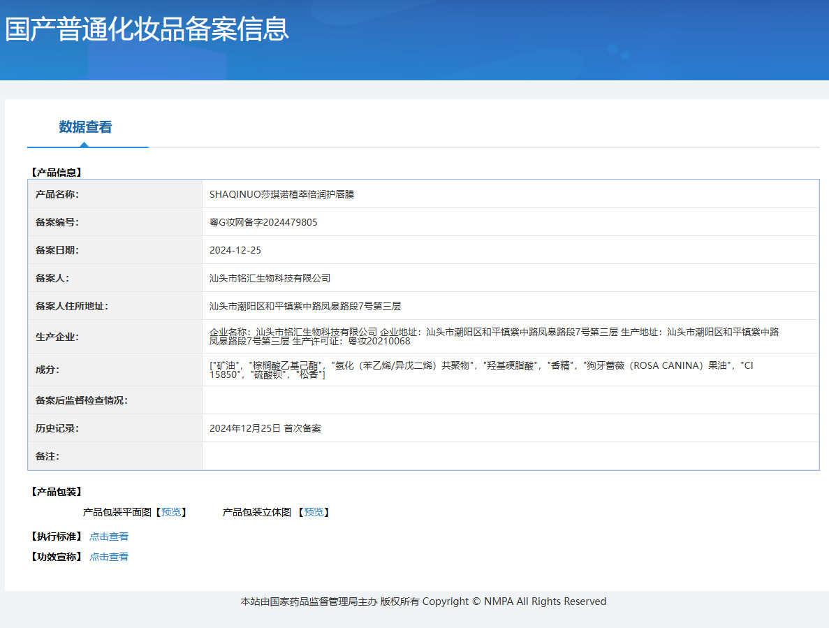829x628 pixels.
Task: Click the NMPA copyright footer text
Action: [x=423, y=601]
